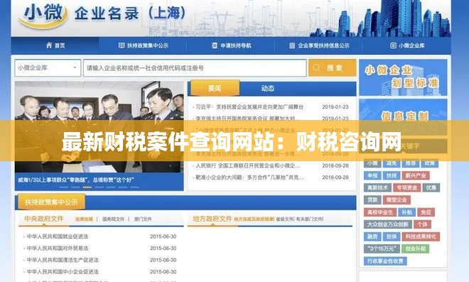Click the 减免 keyword tag
Image resolution: width=469 pixels, height=282 pixels.
tap(392, 163)
